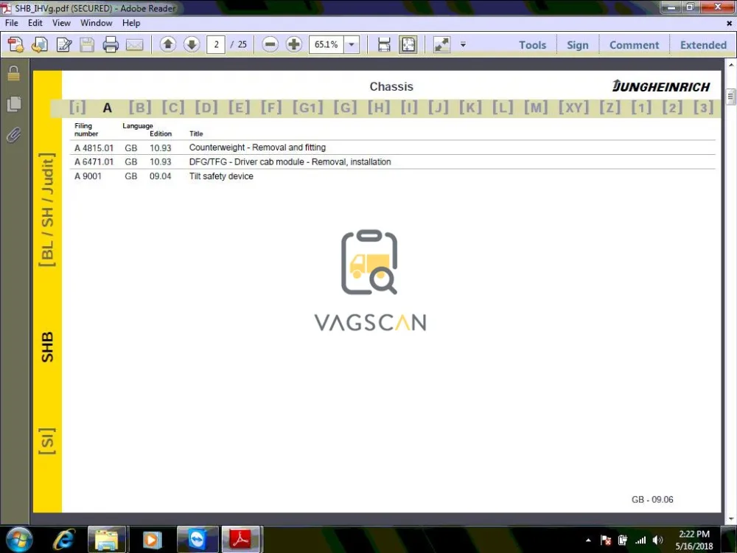Select the [K] chapter tab
The height and width of the screenshot is (553, 737).
tap(470, 108)
